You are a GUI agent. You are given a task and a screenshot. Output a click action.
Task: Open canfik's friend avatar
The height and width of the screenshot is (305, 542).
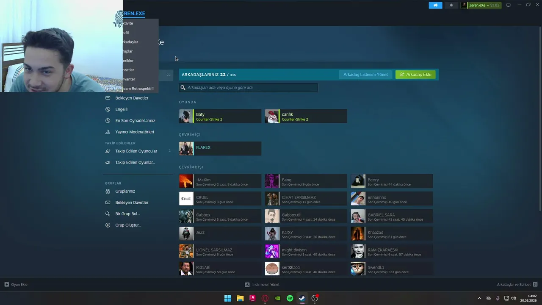(272, 116)
